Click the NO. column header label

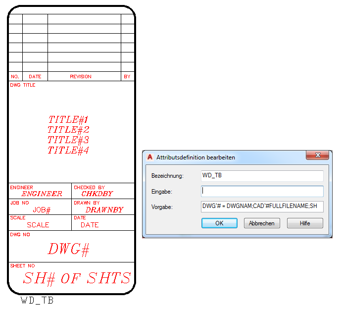tap(15, 77)
